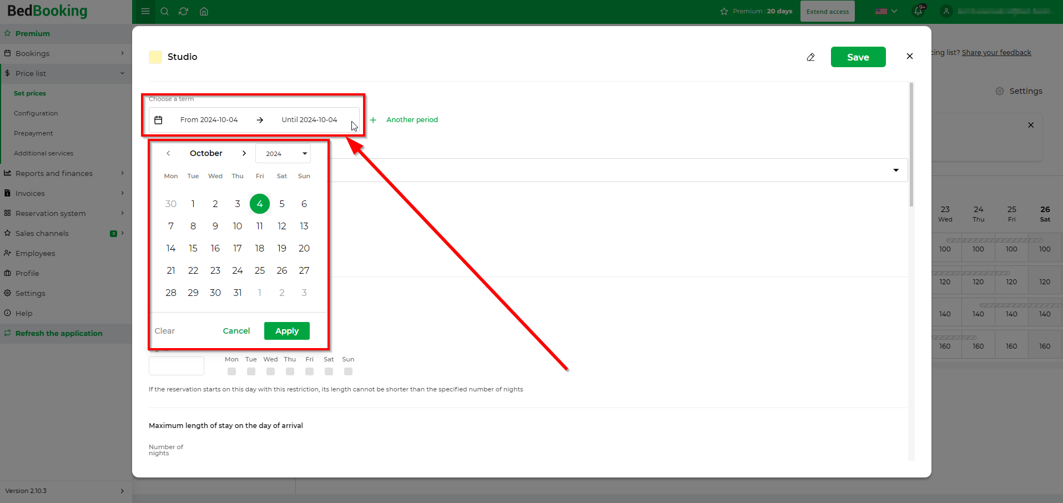The image size is (1063, 503).
Task: Click the BedBooking logo
Action: click(47, 11)
